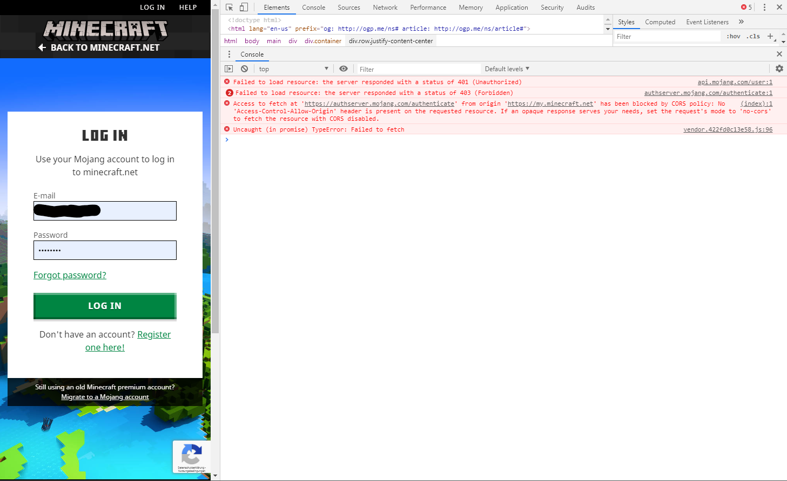This screenshot has height=481, width=787.
Task: Select the div.container breadcrumb node
Action: coord(323,41)
